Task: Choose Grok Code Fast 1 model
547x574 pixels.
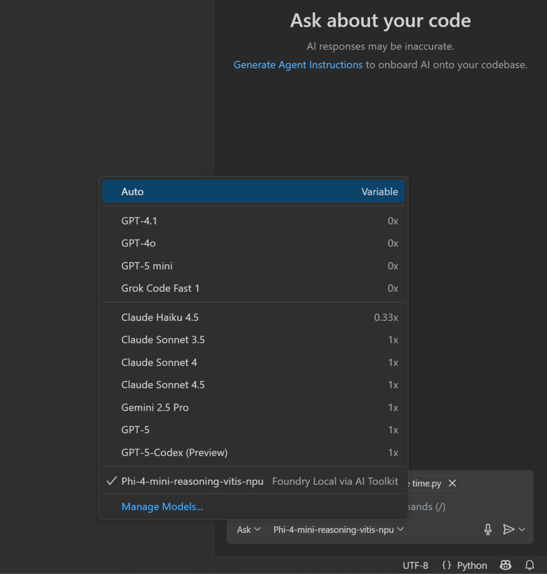Action: pos(160,288)
